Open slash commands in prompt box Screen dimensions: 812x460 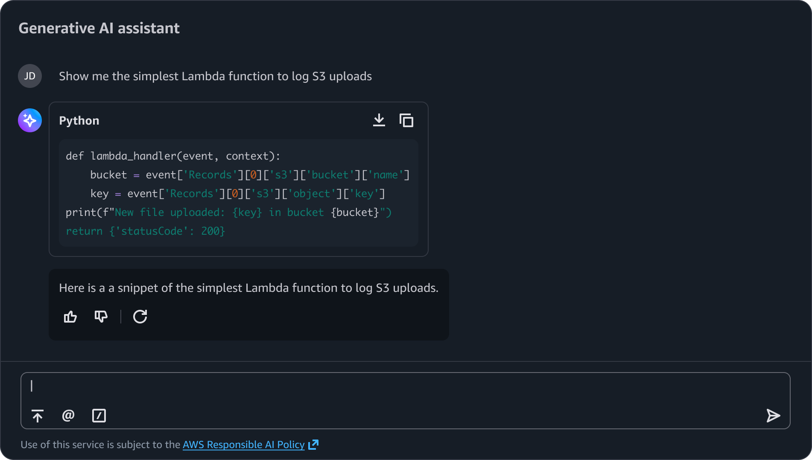99,416
